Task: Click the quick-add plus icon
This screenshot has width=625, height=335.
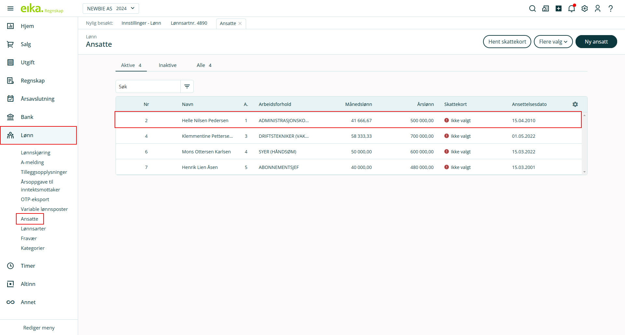Action: pos(559,8)
